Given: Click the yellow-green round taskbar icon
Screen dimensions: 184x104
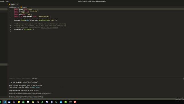Looking at the screenshot, I should tap(33, 102).
